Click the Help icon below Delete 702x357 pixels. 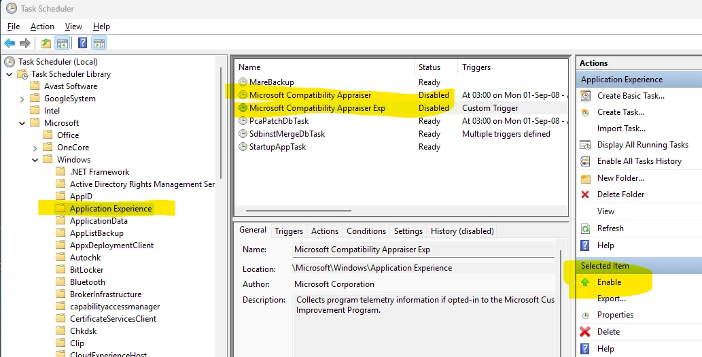coord(585,349)
